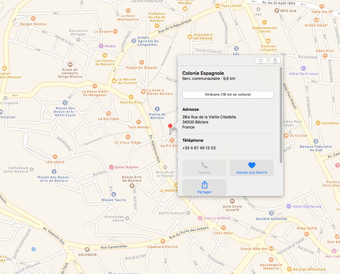The width and height of the screenshot is (340, 274).
Task: Click the Palais De Shayan restaurant icon
Action: 142,62
